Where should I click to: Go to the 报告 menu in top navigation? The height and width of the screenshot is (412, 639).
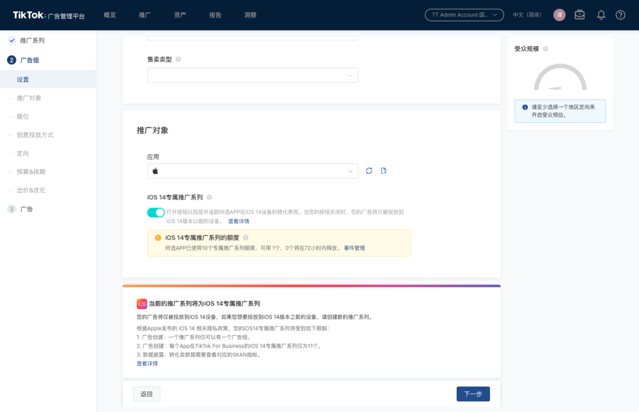(215, 15)
